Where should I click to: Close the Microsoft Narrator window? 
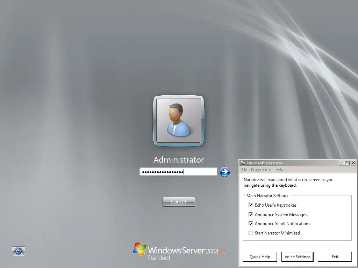coord(353,163)
